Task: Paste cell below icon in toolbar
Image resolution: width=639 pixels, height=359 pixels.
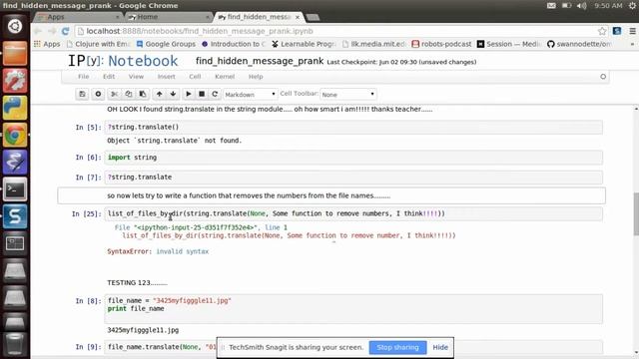Action: click(x=143, y=94)
